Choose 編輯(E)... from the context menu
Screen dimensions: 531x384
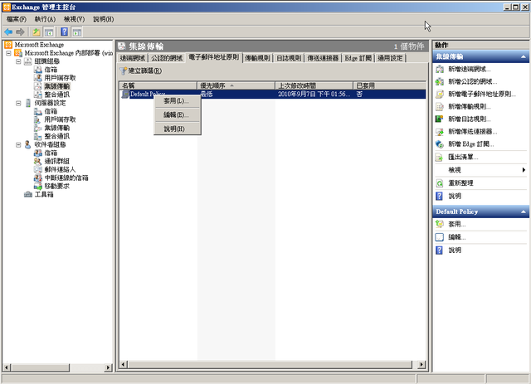point(177,114)
